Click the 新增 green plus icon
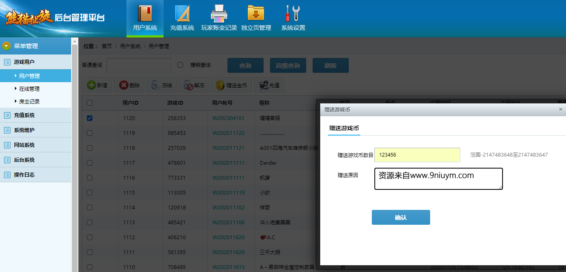The image size is (566, 272). [92, 85]
